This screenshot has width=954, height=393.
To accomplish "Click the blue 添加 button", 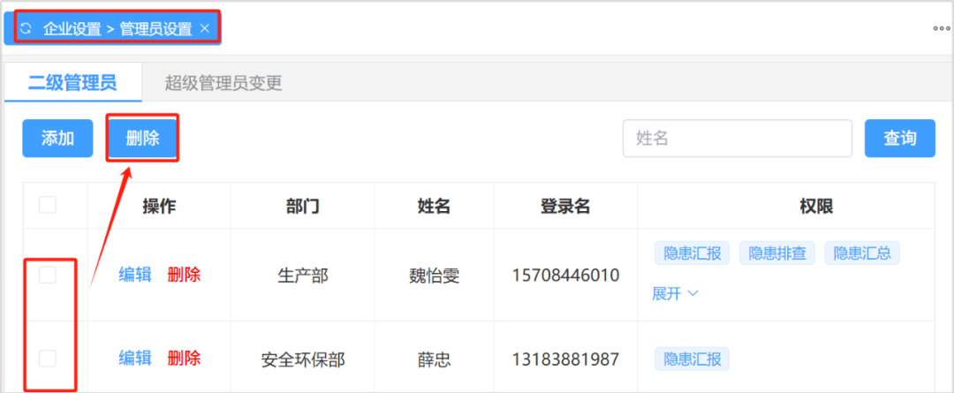I will [x=57, y=139].
